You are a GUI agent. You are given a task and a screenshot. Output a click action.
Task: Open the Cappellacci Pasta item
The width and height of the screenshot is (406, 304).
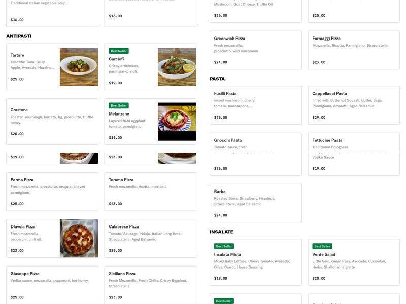[354, 105]
